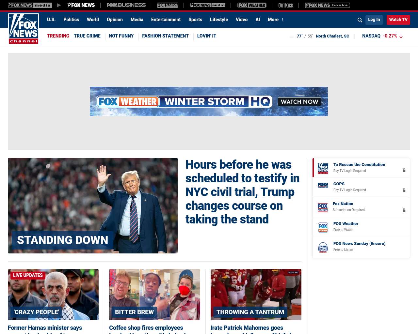Open the Former Hamas minister headline
This screenshot has height=334, width=418.
coord(45,329)
